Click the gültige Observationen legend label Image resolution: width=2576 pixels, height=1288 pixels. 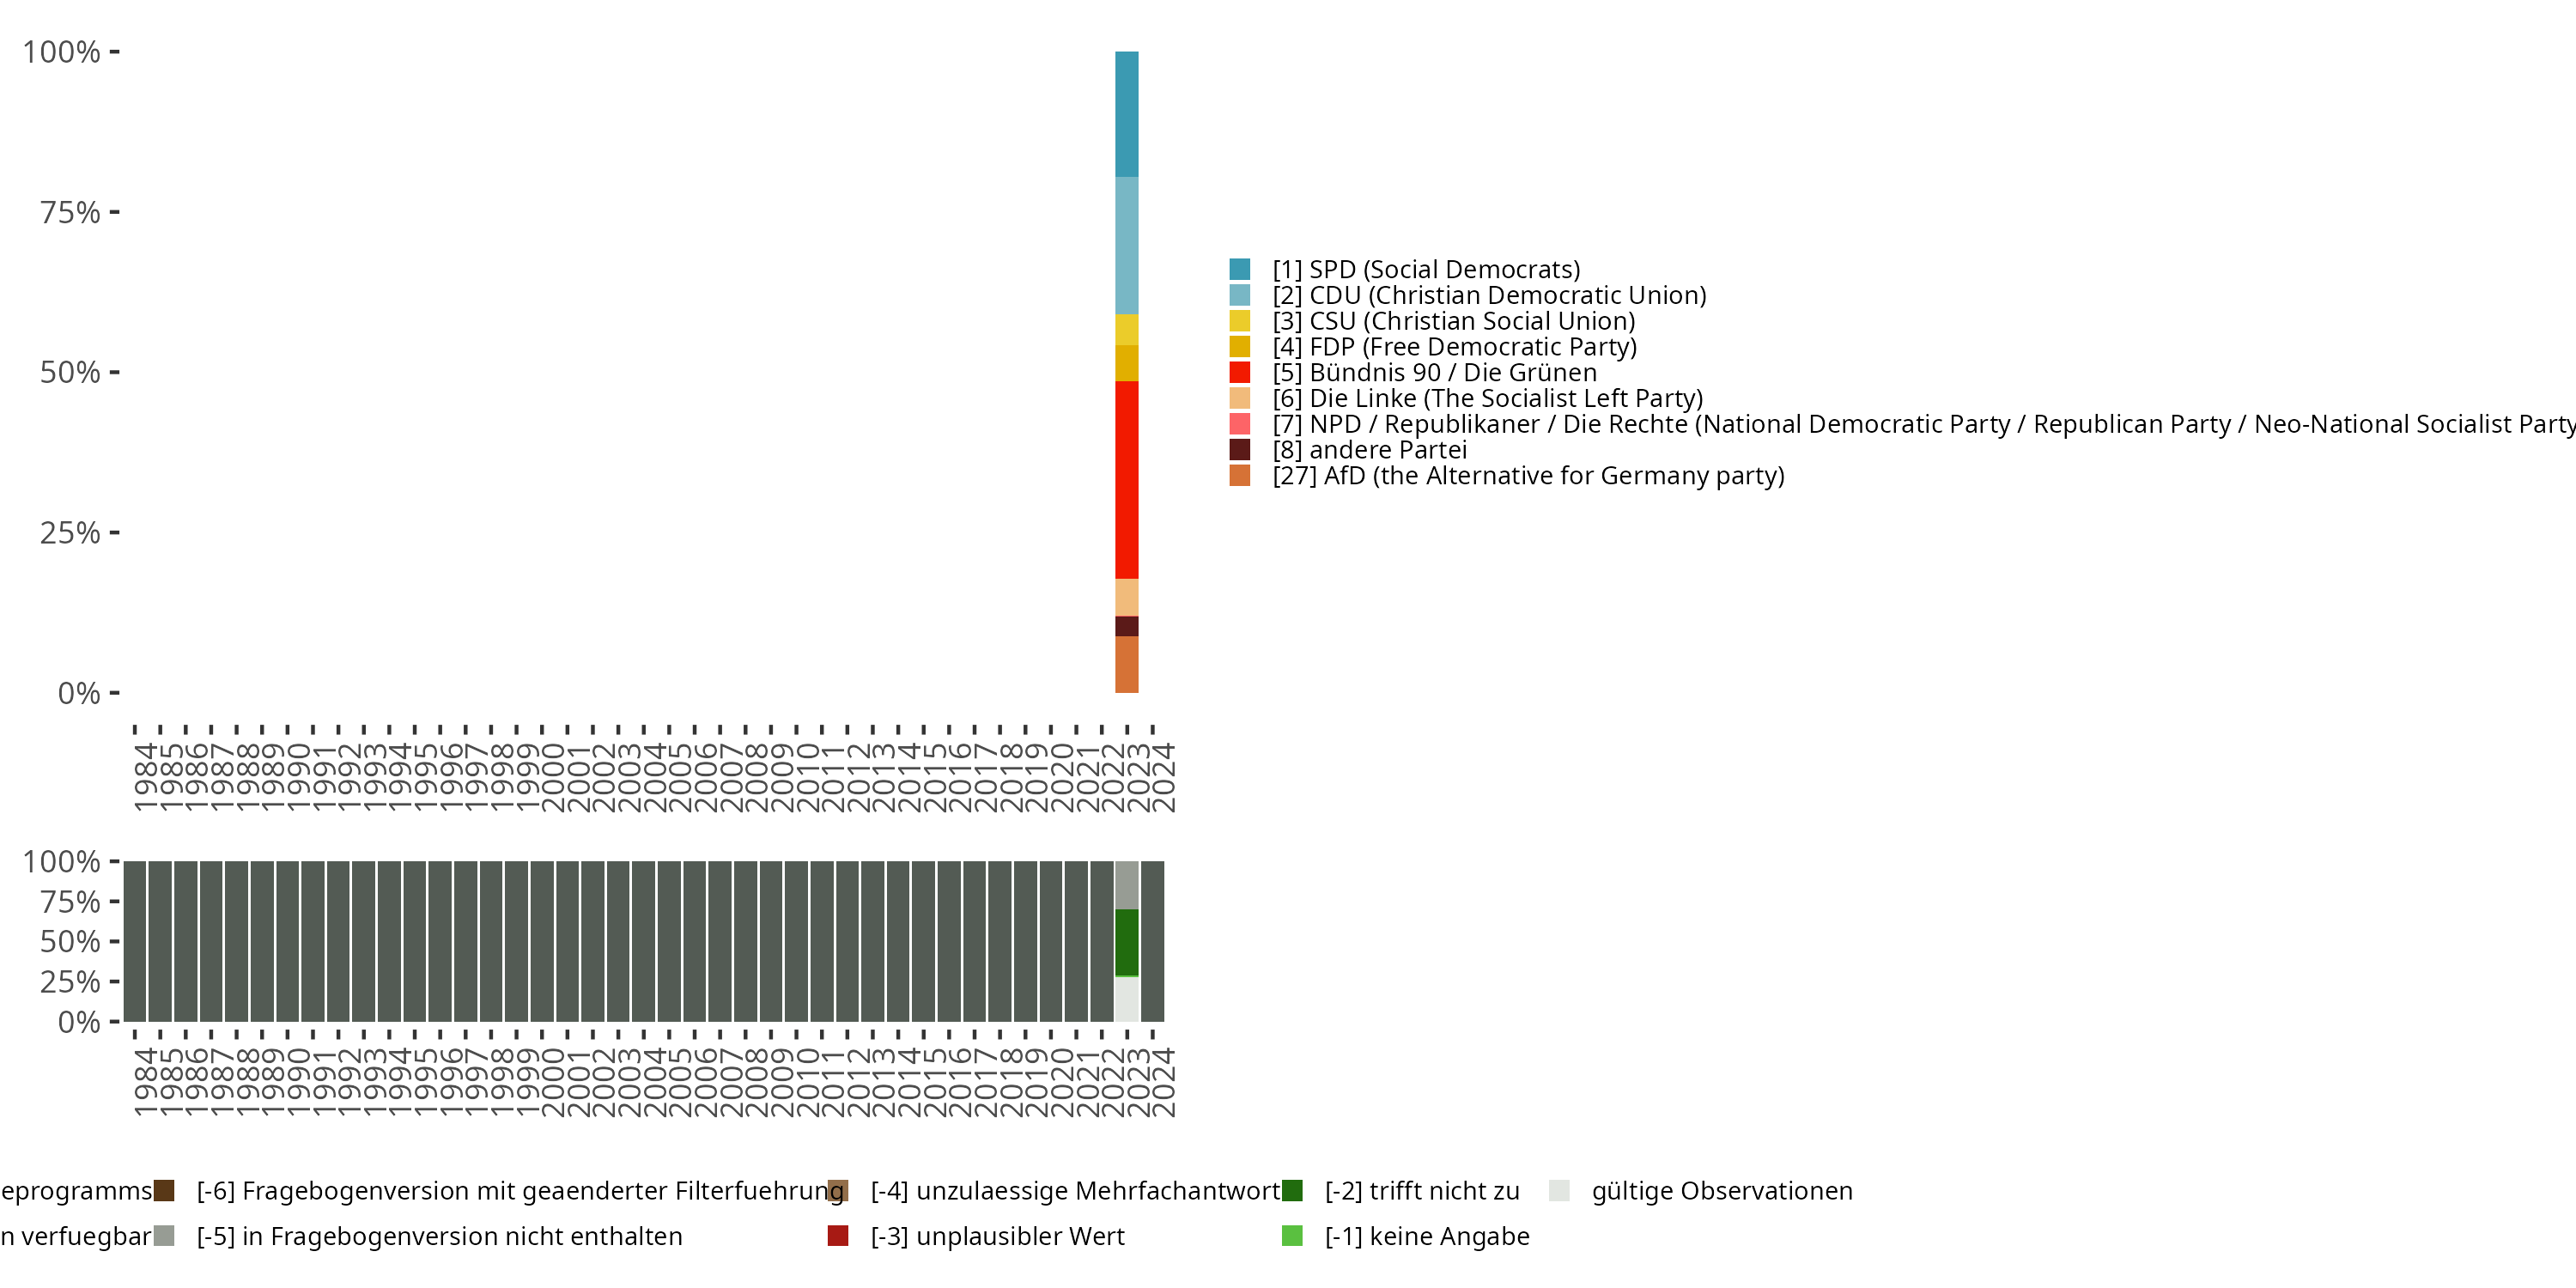(x=1721, y=1191)
